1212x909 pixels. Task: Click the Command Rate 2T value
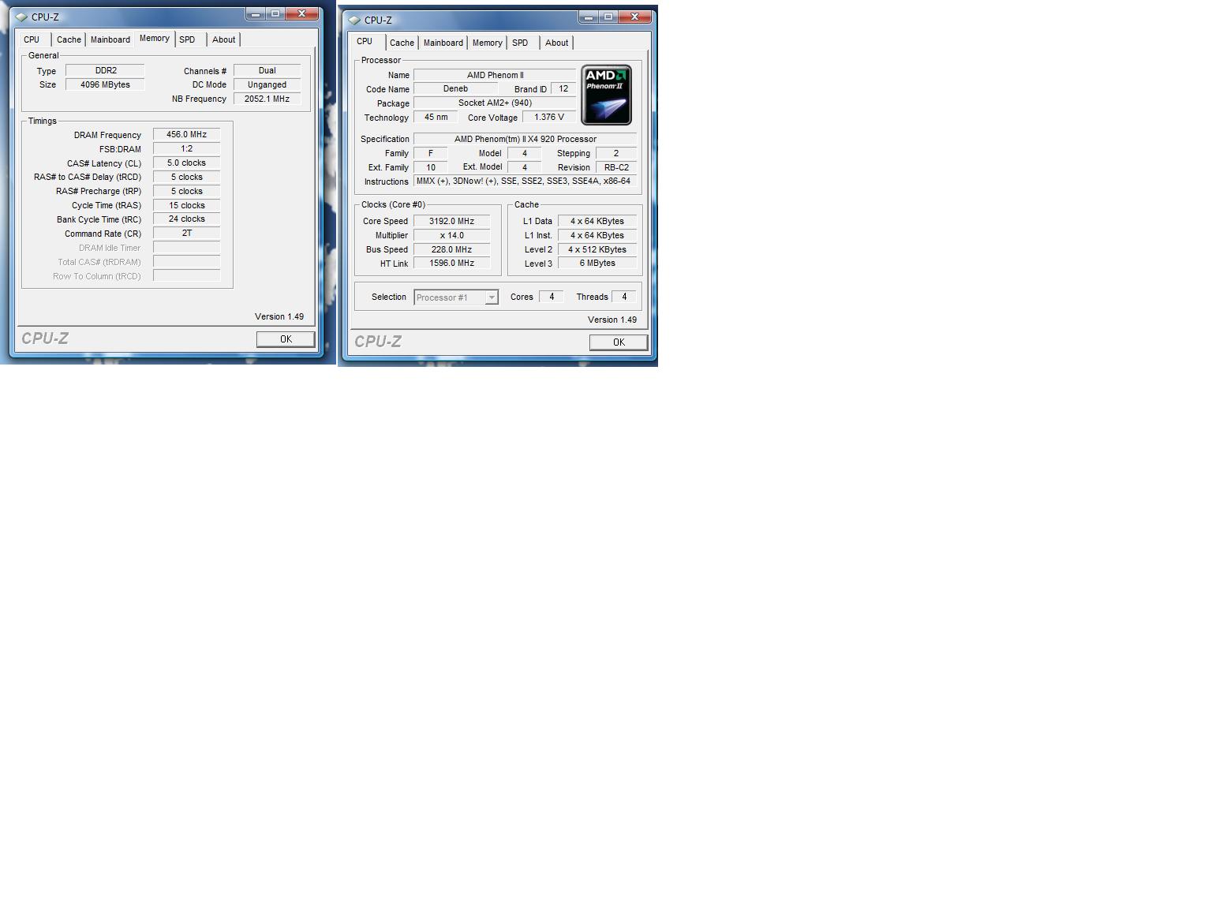pyautogui.click(x=186, y=233)
